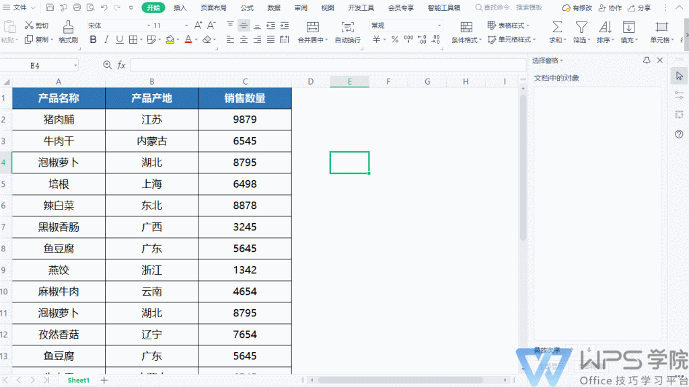Open Print Preview from quick access toolbar
The width and height of the screenshot is (689, 387).
click(91, 7)
